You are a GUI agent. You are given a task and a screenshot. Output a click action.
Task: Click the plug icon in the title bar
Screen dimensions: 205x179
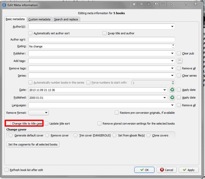point(134,4)
